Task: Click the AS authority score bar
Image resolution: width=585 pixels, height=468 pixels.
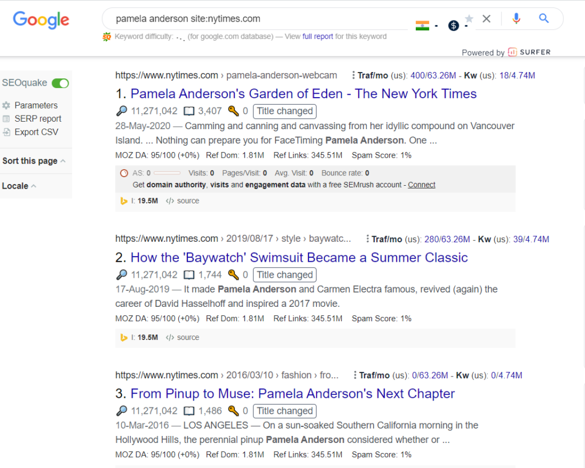Action: pos(167,173)
